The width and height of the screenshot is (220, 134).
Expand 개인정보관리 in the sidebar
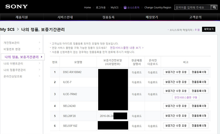[x=21, y=43]
